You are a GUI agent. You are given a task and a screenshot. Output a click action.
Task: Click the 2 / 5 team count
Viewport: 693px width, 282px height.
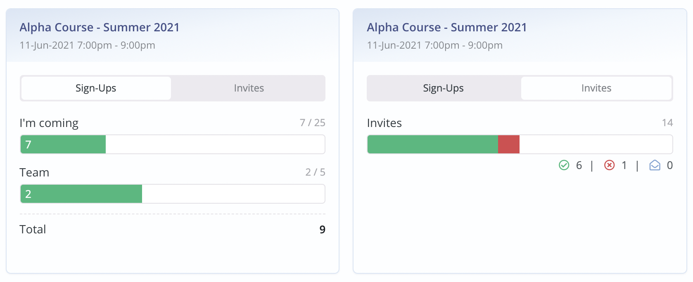click(x=315, y=172)
